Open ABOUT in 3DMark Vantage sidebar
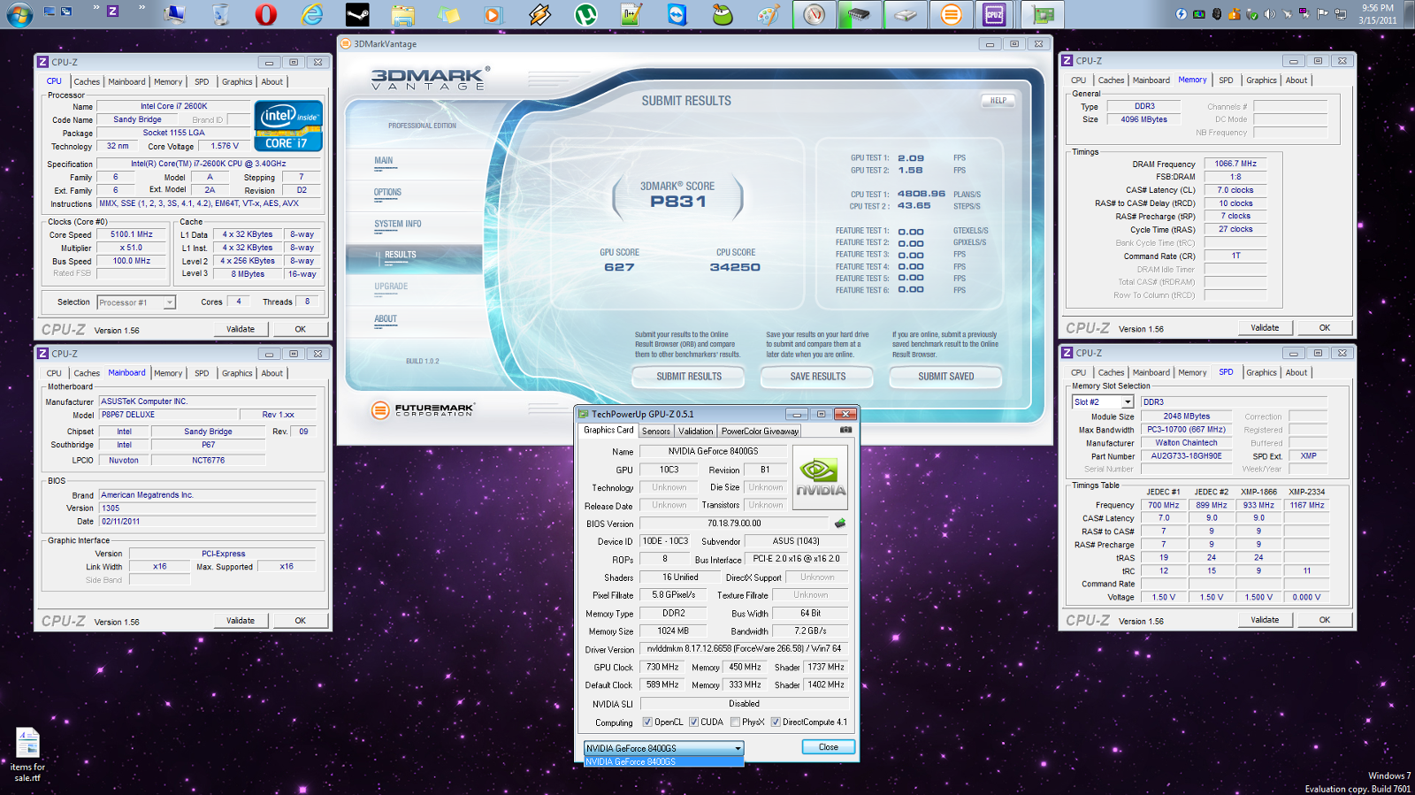1415x795 pixels. point(386,318)
